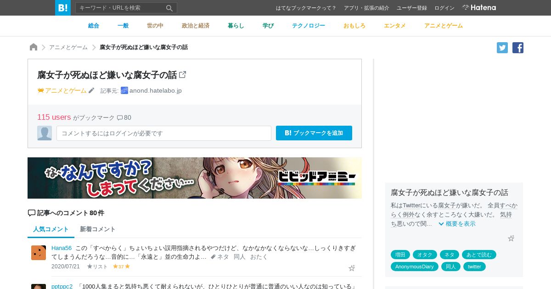Open pptppc2's avatar image
This screenshot has height=289, width=551.
39,286
